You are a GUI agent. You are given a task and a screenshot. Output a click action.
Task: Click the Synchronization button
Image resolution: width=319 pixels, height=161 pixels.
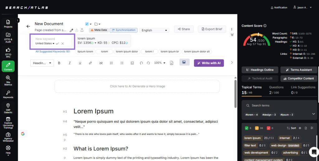(x=123, y=30)
